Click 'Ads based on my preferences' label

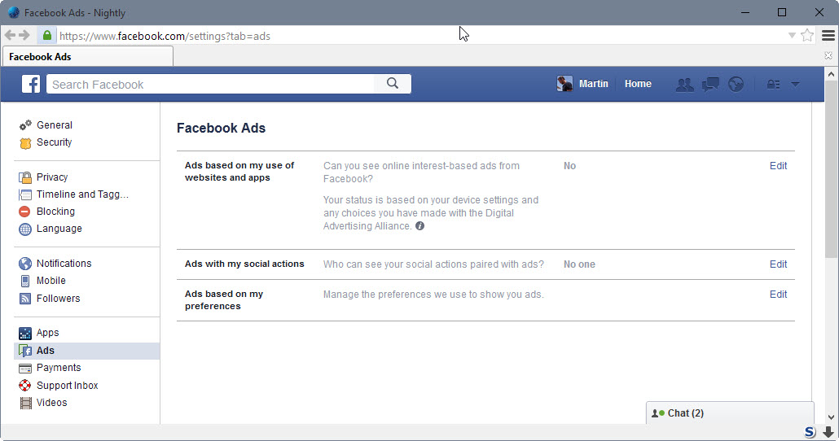[x=224, y=300]
